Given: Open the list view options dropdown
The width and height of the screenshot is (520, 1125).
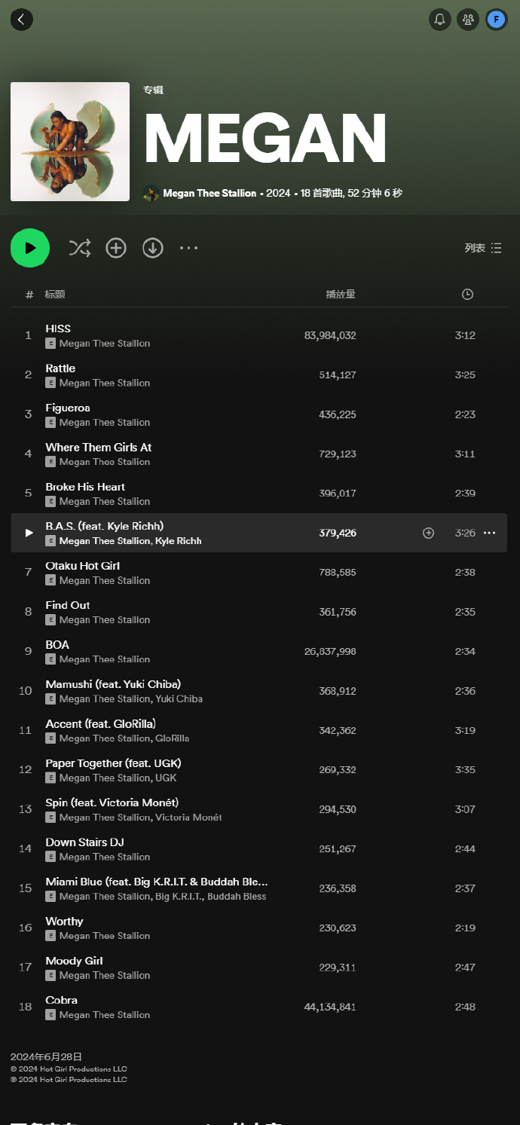Looking at the screenshot, I should [x=483, y=248].
